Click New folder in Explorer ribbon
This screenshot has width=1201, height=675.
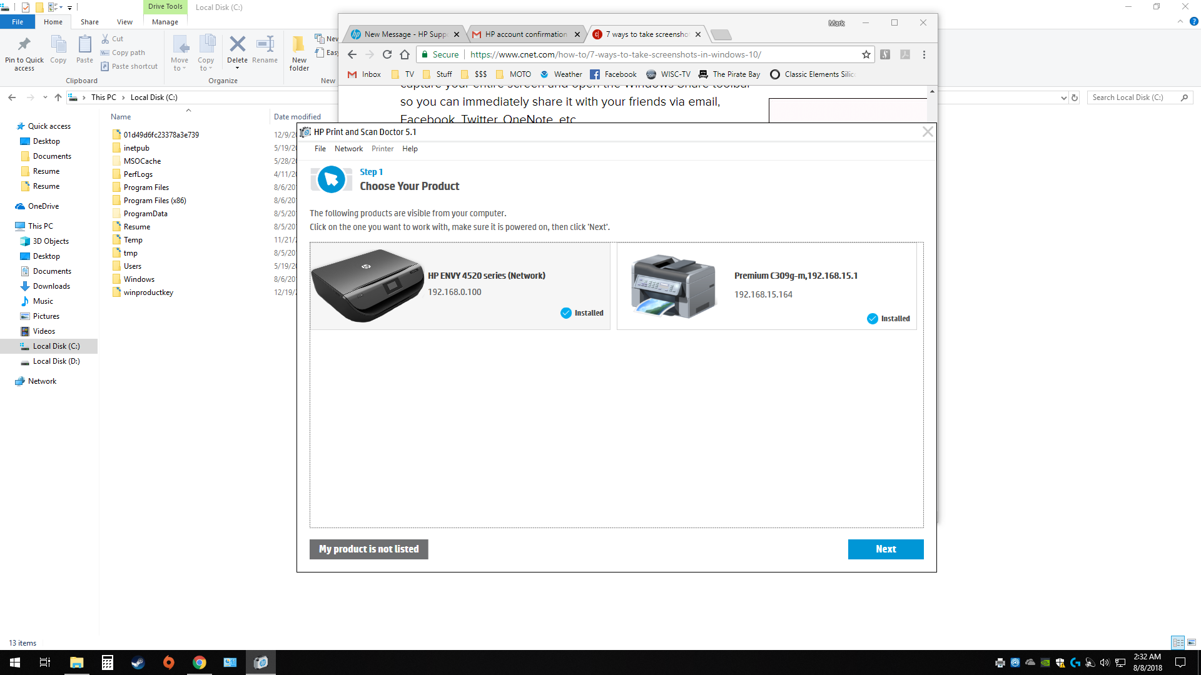[299, 54]
